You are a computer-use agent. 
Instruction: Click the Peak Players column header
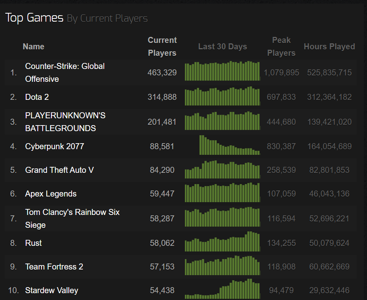click(x=281, y=47)
